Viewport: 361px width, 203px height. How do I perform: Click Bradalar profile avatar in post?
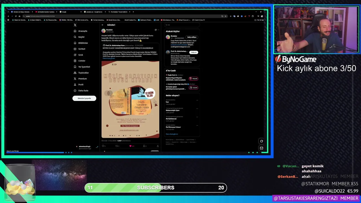point(104,31)
